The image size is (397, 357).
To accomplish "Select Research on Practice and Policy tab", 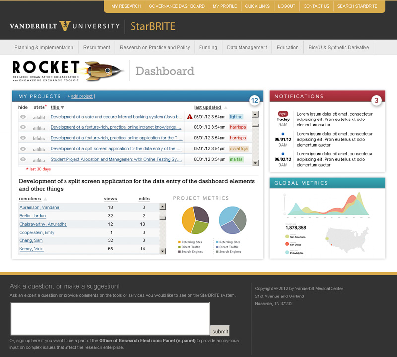I will tap(155, 47).
